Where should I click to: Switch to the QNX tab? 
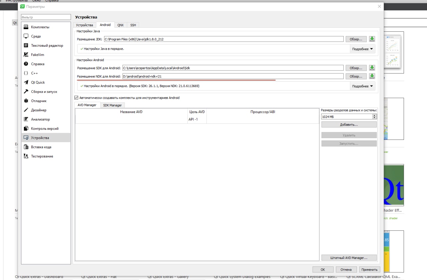[x=120, y=25]
